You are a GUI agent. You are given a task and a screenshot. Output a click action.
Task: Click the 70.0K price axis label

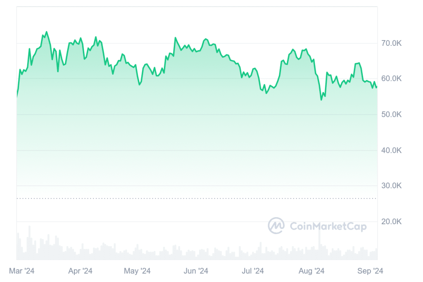(x=391, y=43)
